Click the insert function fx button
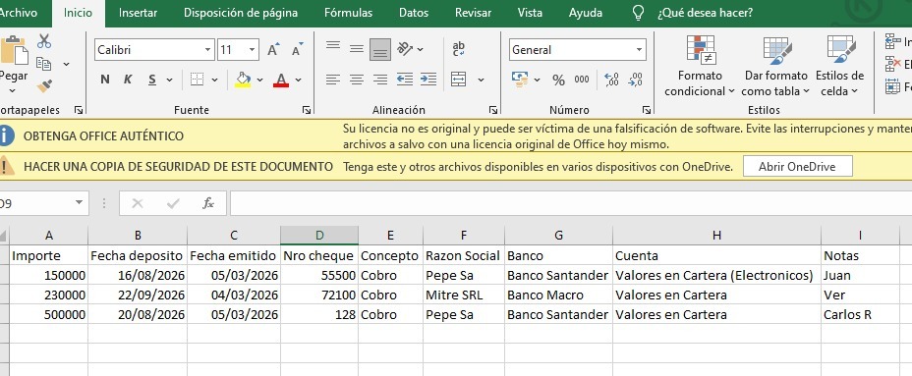 [x=208, y=203]
